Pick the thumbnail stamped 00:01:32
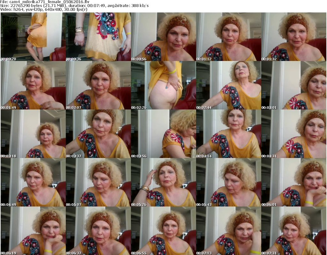Image resolution: width=327 pixels, height=255 pixels. [294, 37]
